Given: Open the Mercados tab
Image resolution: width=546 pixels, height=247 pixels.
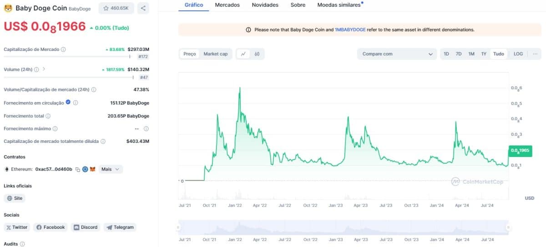Looking at the screenshot, I should [x=227, y=5].
